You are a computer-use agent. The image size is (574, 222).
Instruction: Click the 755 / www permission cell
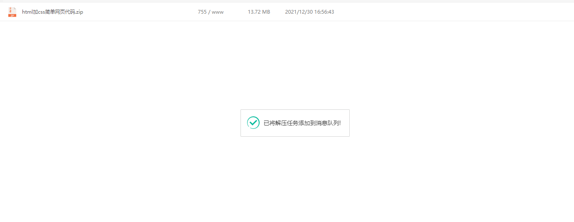pos(211,12)
